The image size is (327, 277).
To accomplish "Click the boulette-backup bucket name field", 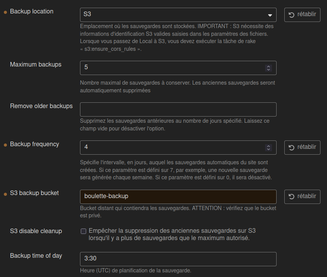I will coord(178,197).
